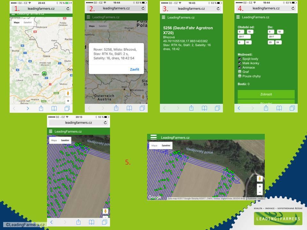
Task: Tap share icon in screenshot 2 toolbar
Action: click(x=116, y=108)
